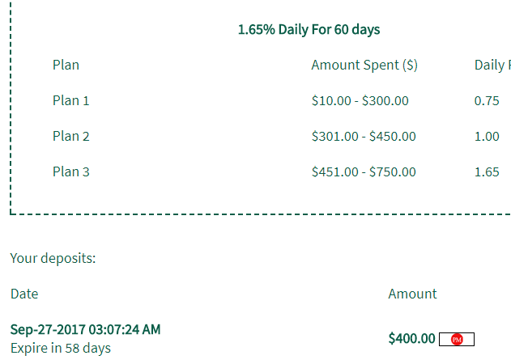This screenshot has width=511, height=364.
Task: Click the $10.00 - $300.00 range
Action: coord(360,101)
